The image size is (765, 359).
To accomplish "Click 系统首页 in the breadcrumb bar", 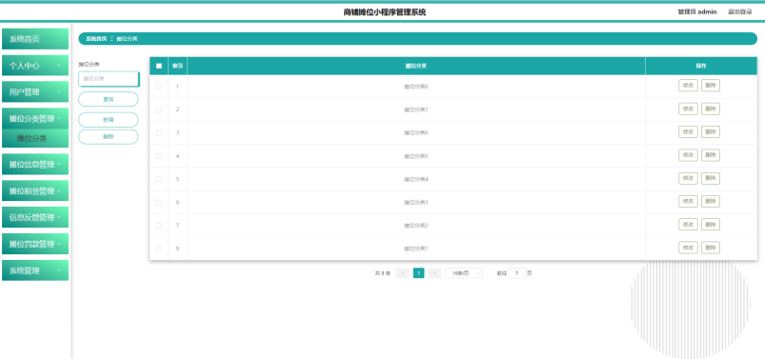I will [96, 38].
